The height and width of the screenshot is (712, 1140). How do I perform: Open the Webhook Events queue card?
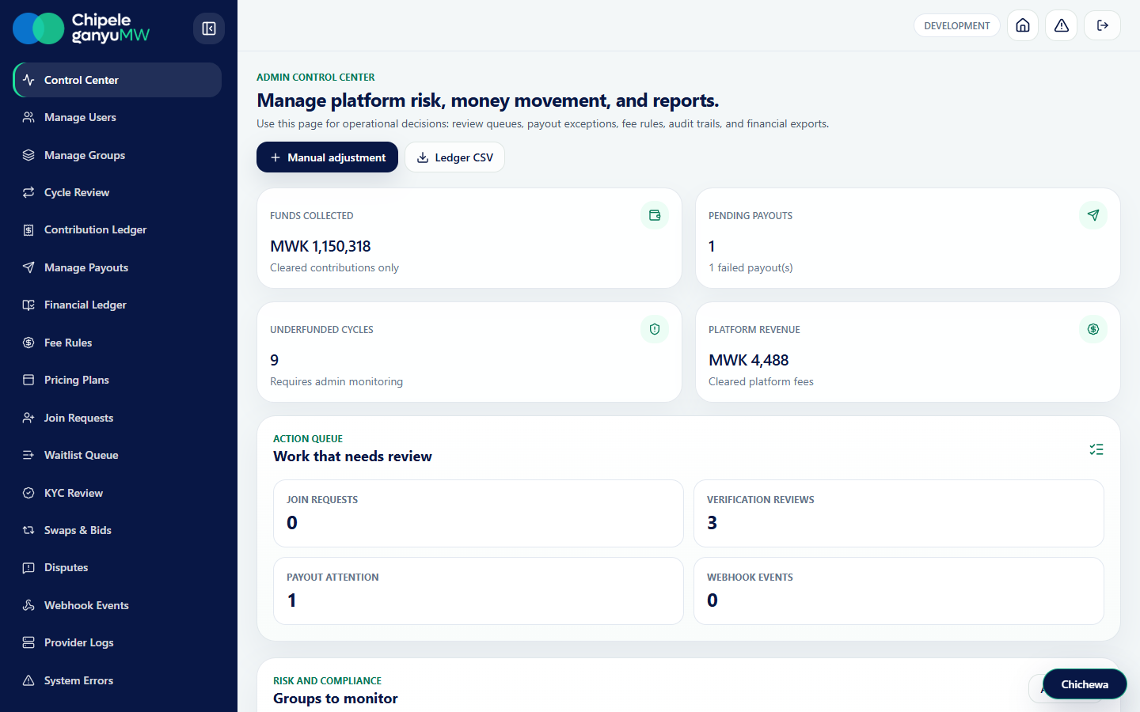(x=899, y=591)
